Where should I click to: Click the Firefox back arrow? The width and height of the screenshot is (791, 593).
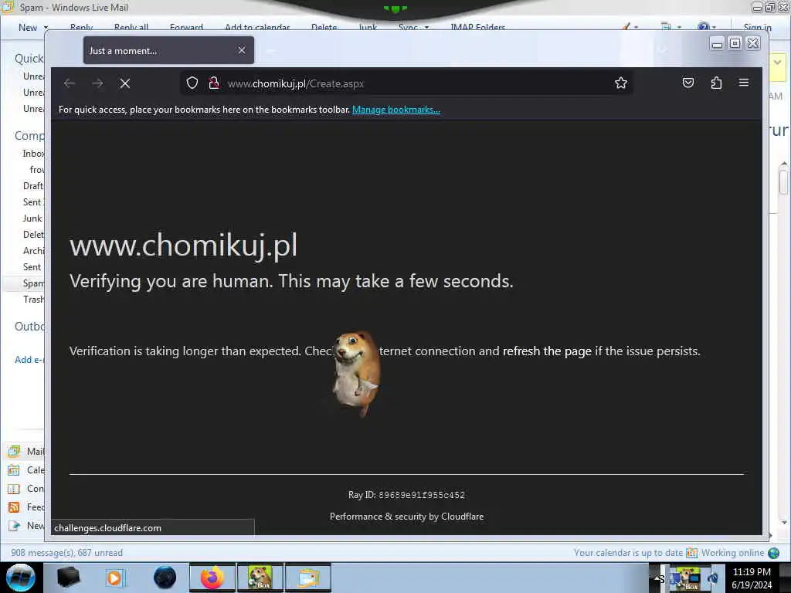tap(70, 83)
